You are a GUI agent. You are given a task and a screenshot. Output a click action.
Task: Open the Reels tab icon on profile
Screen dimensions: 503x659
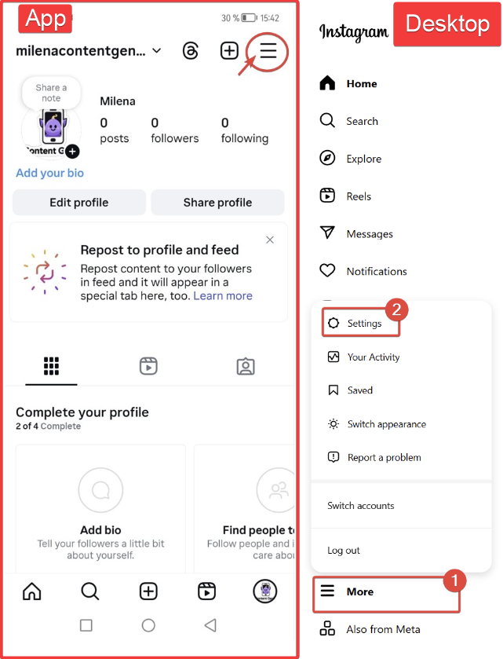[148, 365]
